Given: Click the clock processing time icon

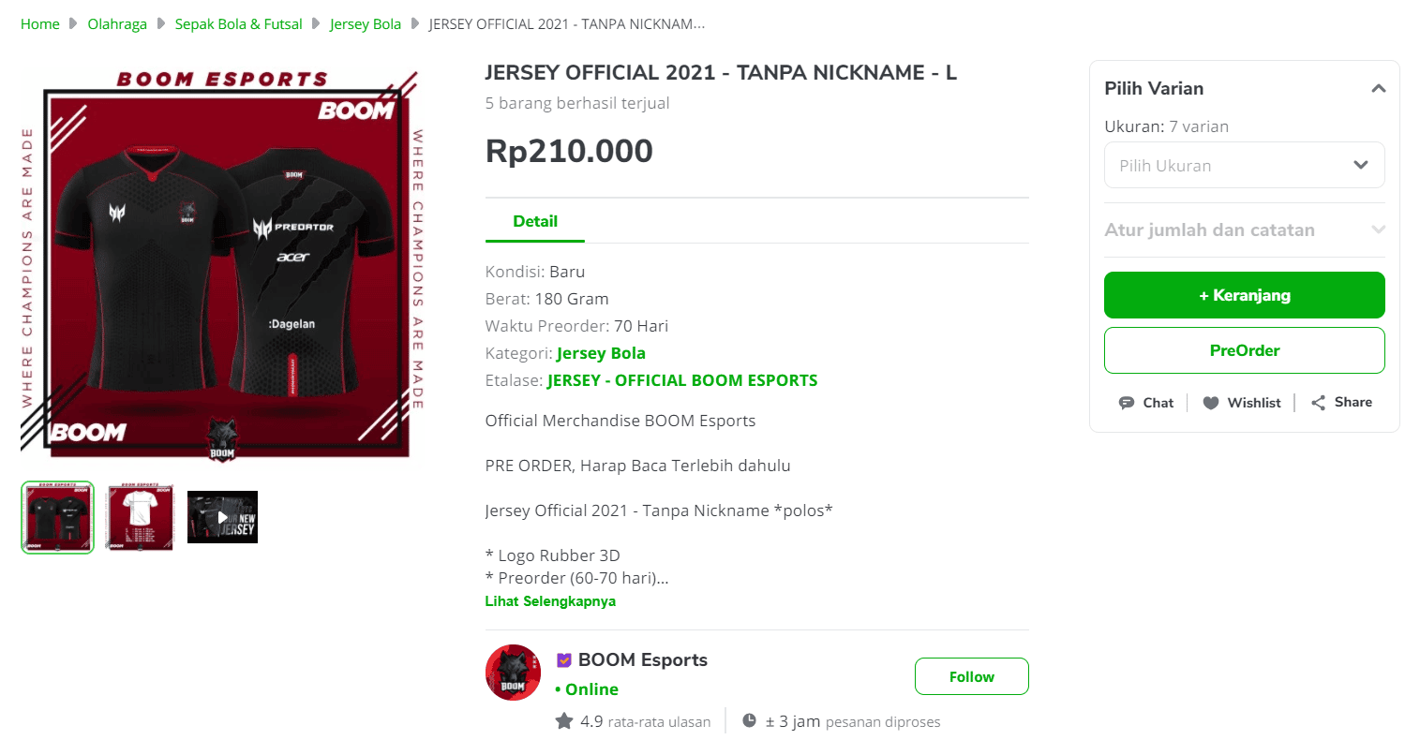Looking at the screenshot, I should 749,720.
